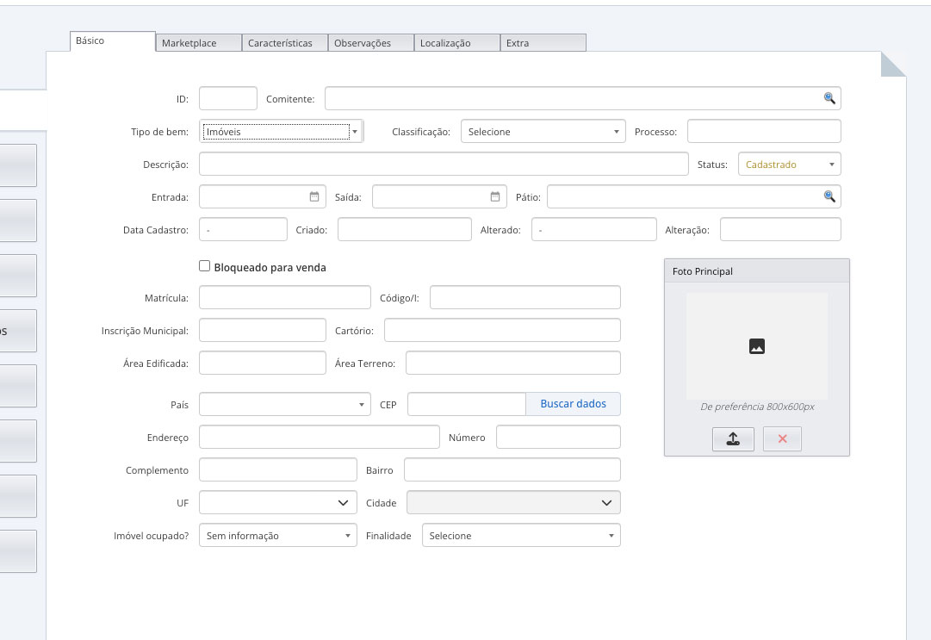Open the Saída date calendar picker
The width and height of the screenshot is (931, 640).
tap(495, 196)
